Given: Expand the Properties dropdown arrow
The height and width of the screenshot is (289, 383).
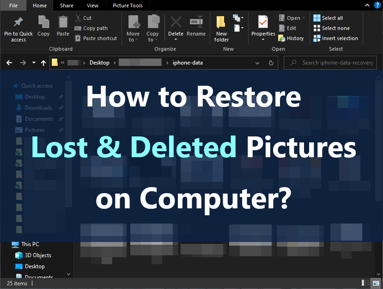Looking at the screenshot, I should (x=263, y=40).
